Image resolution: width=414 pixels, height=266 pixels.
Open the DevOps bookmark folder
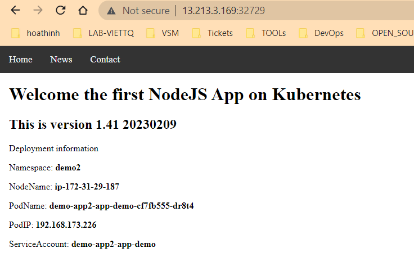click(321, 33)
